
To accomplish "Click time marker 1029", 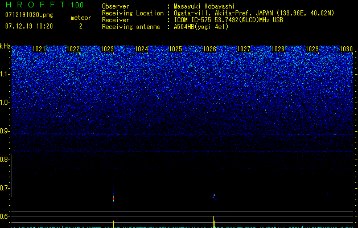I will click(x=312, y=49).
